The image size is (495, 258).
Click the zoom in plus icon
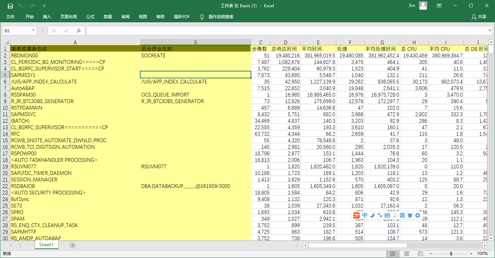coord(471,254)
